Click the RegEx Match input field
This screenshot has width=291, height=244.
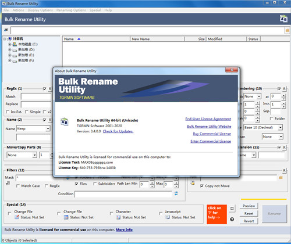pos(37,96)
